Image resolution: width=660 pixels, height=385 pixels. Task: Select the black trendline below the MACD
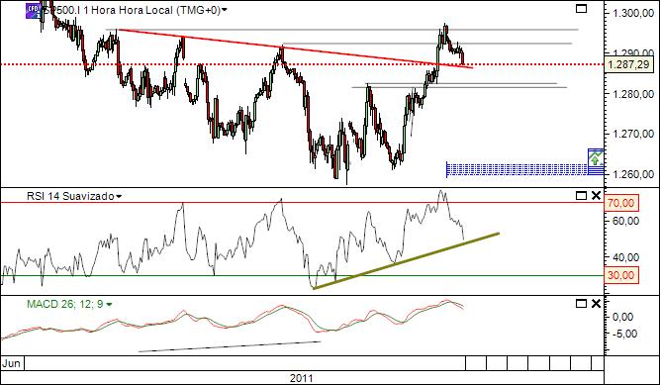(230, 346)
